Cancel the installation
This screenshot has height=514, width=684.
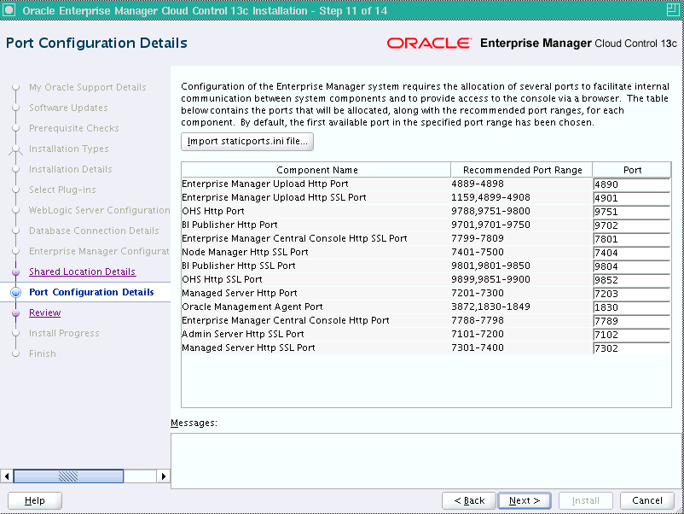[647, 500]
